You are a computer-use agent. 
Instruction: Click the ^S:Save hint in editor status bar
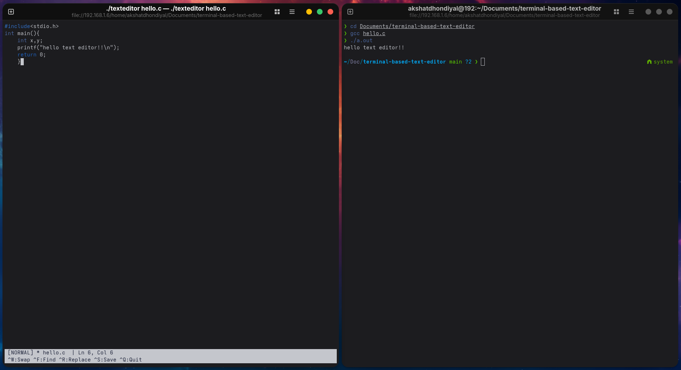[105, 360]
